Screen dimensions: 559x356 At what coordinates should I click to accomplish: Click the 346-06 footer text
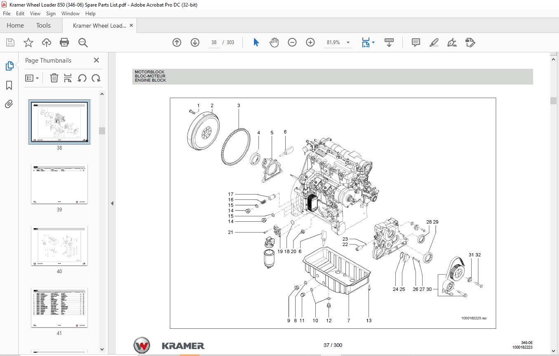coord(526,343)
